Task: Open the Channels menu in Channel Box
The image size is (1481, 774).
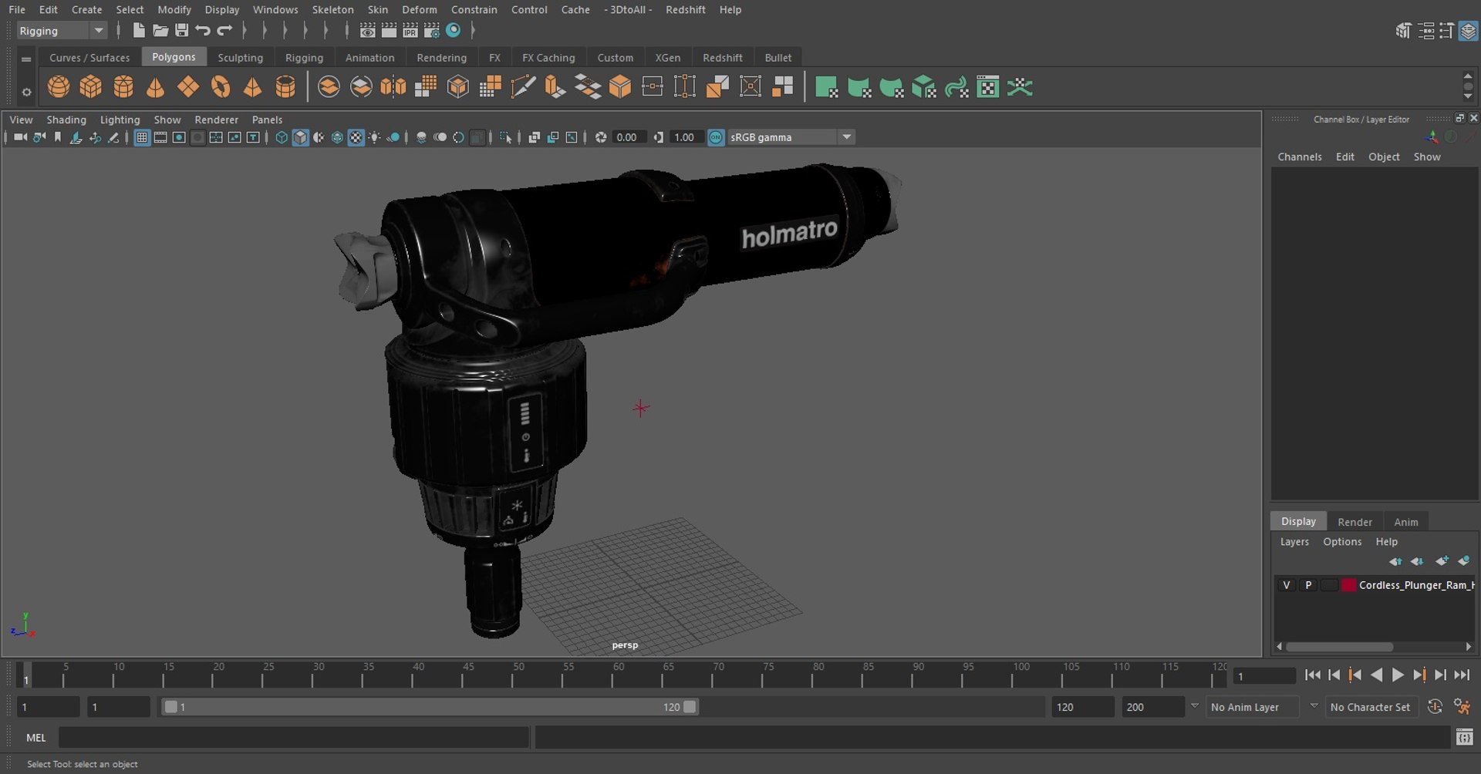Action: tap(1299, 156)
